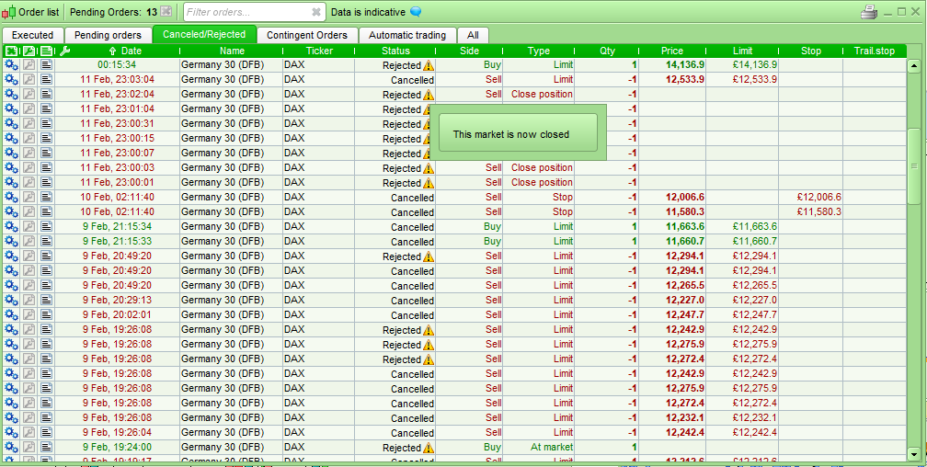This screenshot has height=467, width=927.
Task: Click the scrollbar up arrow of the order table
Action: [913, 65]
